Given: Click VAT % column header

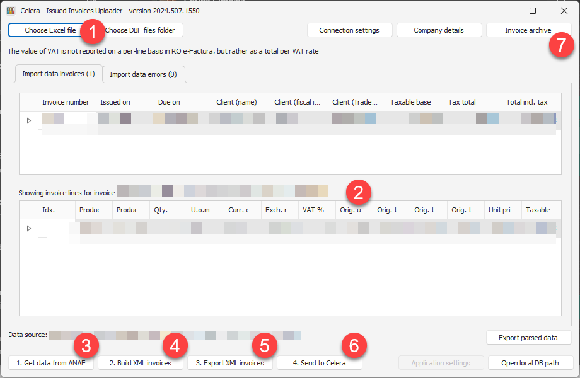Looking at the screenshot, I should [317, 210].
